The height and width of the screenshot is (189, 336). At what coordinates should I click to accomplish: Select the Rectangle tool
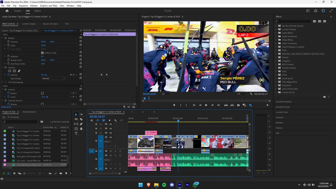coord(76,129)
